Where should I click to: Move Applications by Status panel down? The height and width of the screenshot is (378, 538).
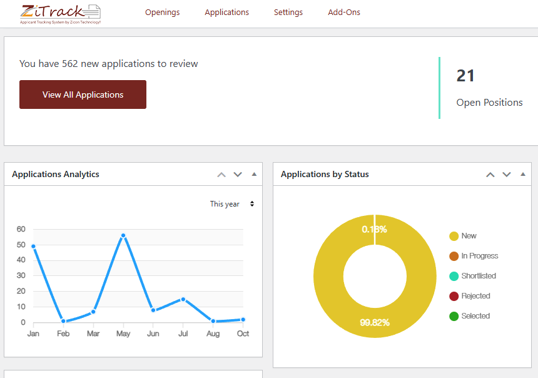[507, 175]
